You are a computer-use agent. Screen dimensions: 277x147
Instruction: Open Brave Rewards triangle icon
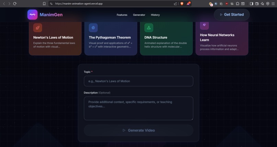click(188, 3)
